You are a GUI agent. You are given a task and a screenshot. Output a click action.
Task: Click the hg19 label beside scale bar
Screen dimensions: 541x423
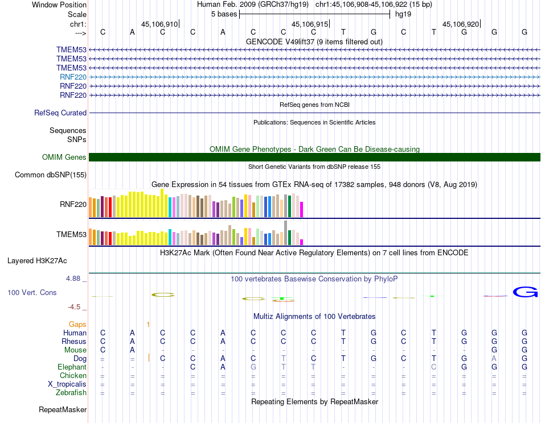403,14
